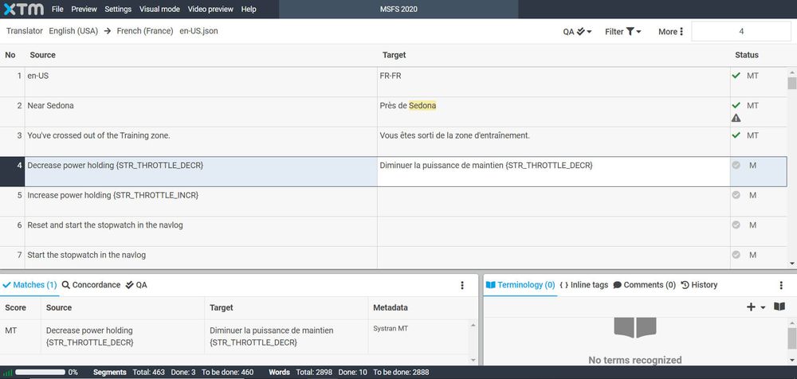Screen dimensions: 797x379
Task: Switch to the History tab
Action: click(x=699, y=285)
